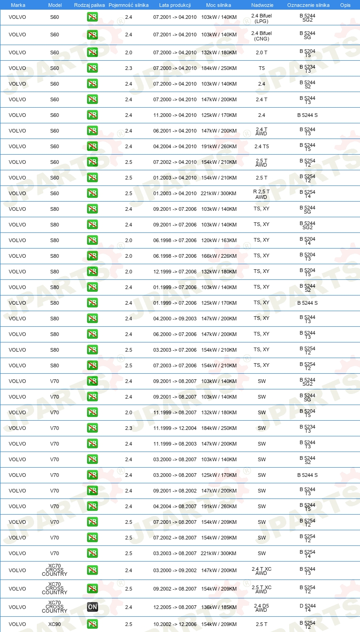Select the 09.2002 -> 08.2007 production years cell
Viewport: 360px width, 632px height.
175,589
